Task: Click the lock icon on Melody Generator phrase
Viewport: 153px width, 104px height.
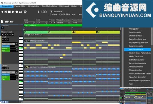Action: [x=27, y=41]
